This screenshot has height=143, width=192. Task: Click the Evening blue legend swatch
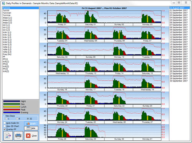pos(12,113)
